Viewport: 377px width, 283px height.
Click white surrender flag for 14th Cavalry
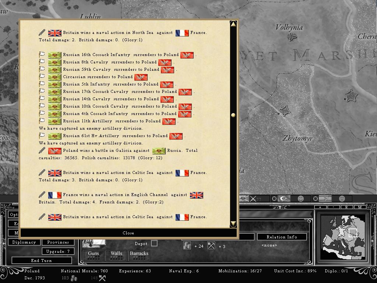coord(42,99)
